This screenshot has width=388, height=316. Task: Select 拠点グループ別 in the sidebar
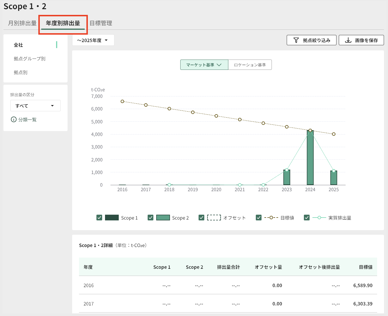coord(29,59)
